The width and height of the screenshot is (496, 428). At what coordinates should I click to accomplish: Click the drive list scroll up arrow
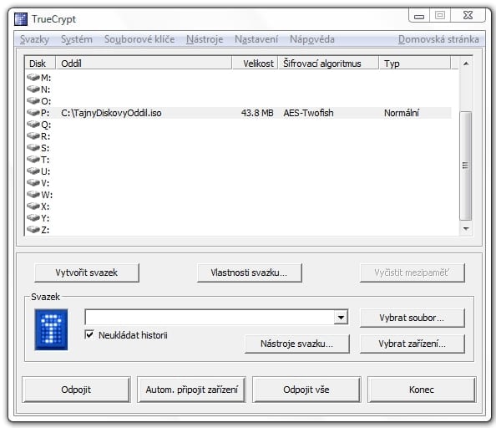pyautogui.click(x=466, y=64)
